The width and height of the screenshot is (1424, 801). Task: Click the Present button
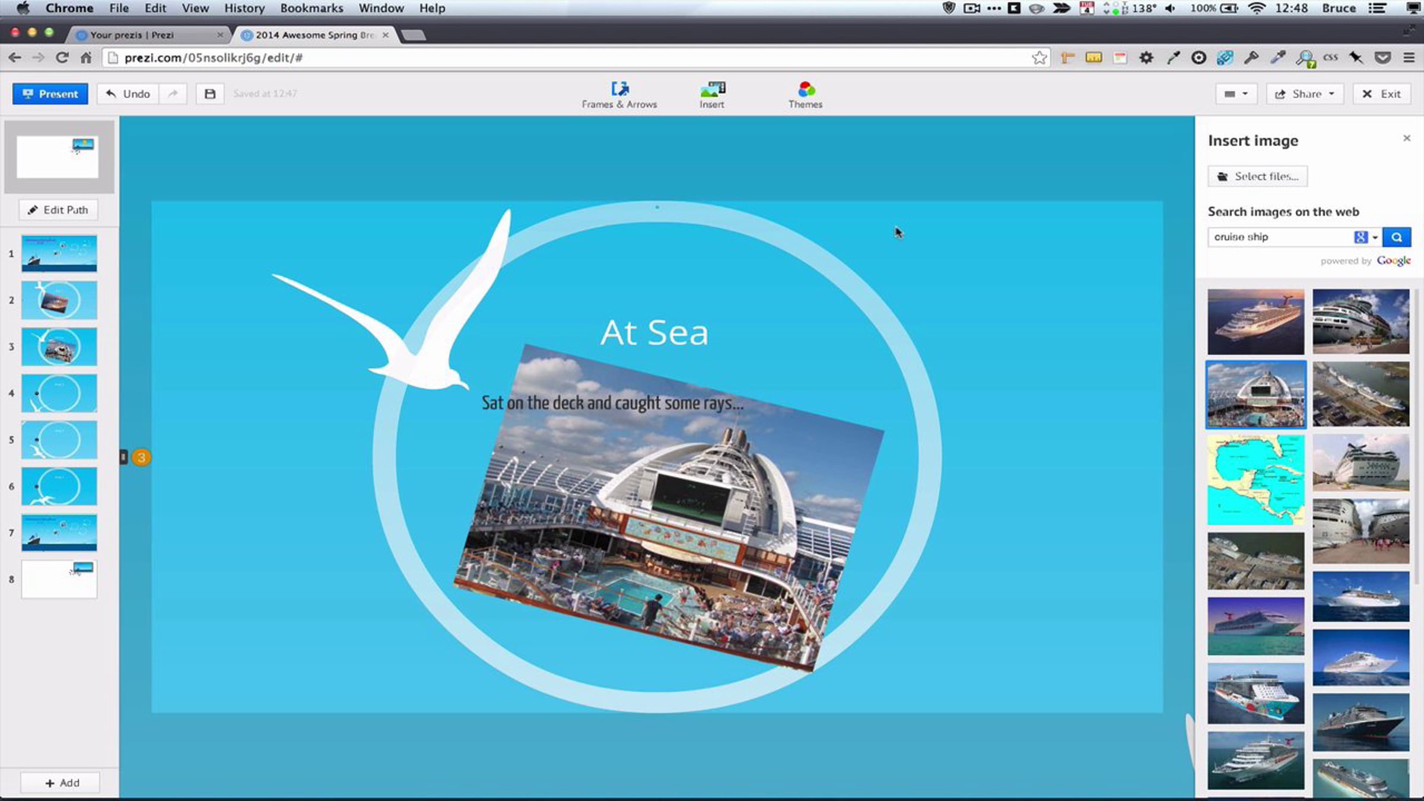tap(50, 94)
